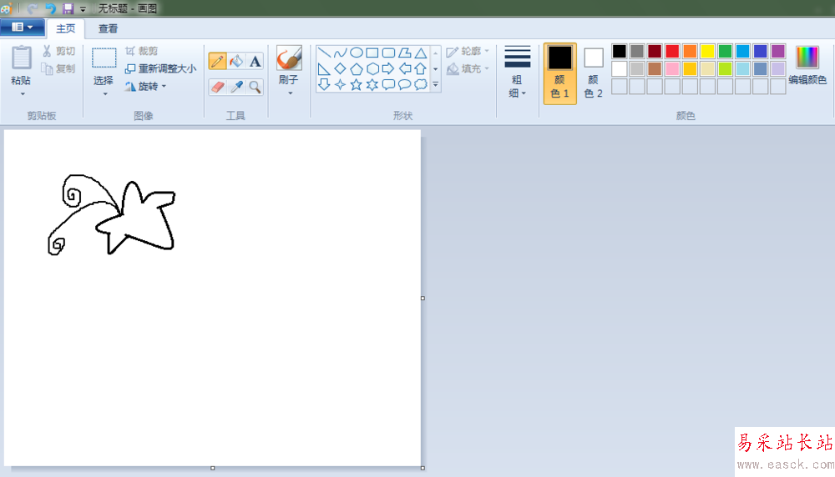835x477 pixels.
Task: Pick the green color swatch
Action: (x=725, y=51)
